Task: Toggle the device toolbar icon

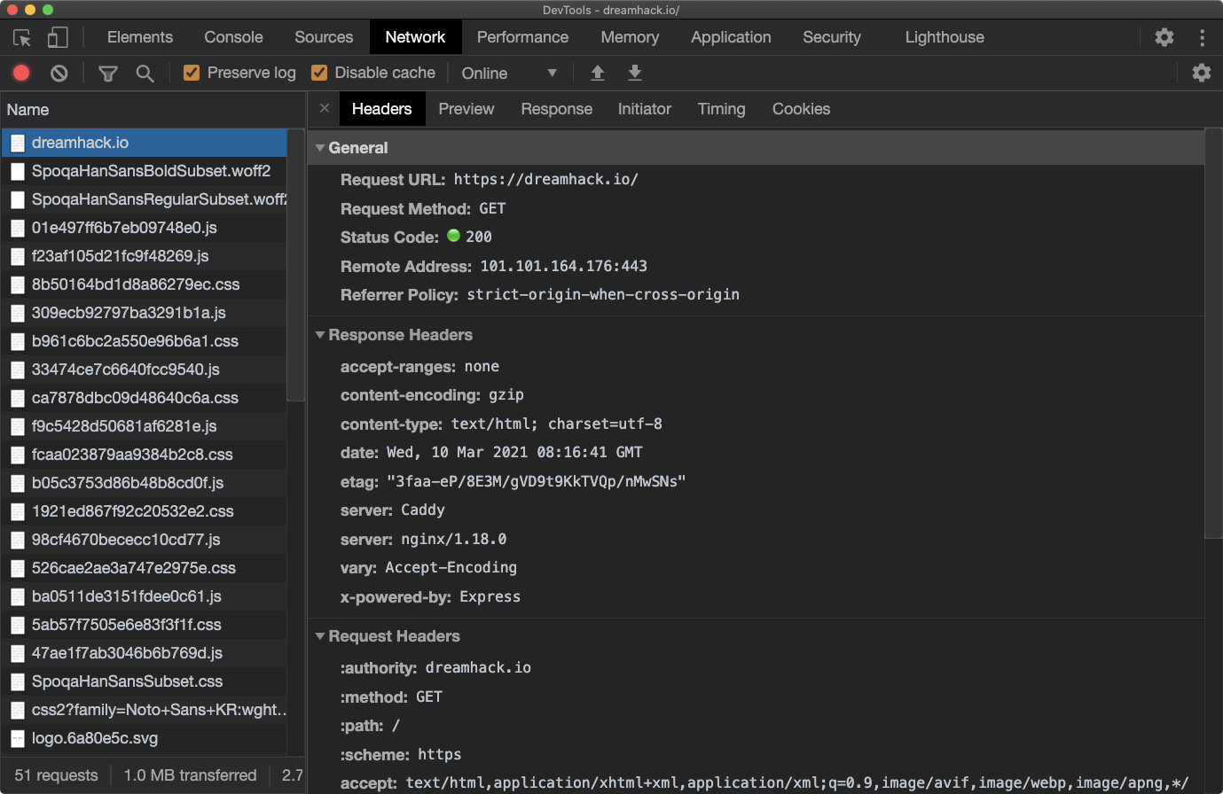Action: [58, 37]
